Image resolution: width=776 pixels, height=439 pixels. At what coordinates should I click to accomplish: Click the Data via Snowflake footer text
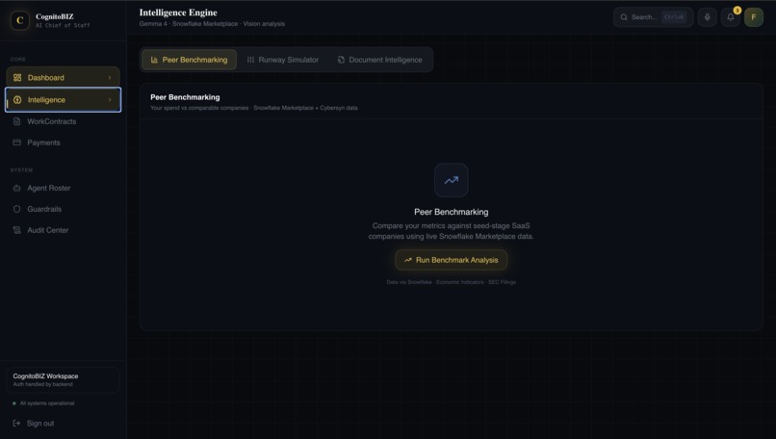click(451, 282)
